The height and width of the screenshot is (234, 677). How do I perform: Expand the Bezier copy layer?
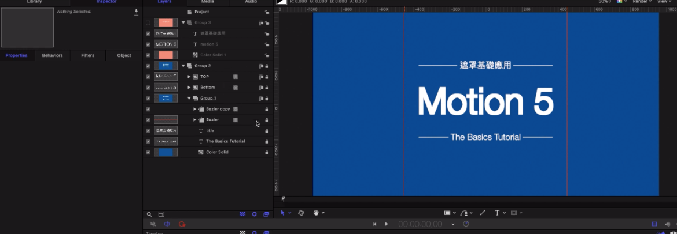click(194, 109)
